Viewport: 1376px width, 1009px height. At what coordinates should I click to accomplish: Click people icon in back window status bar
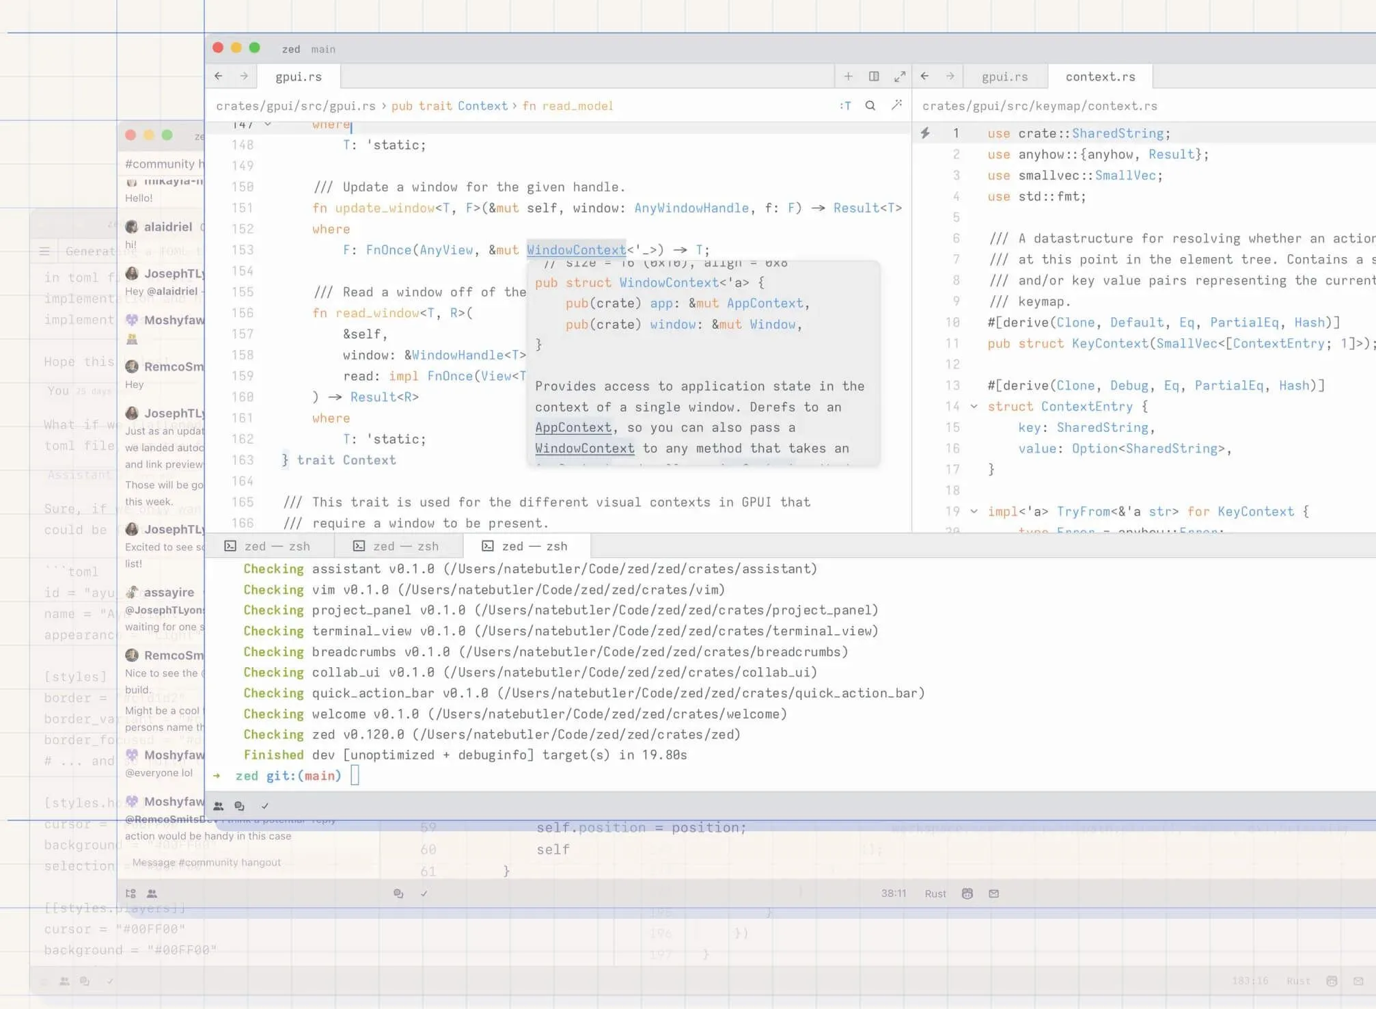click(x=64, y=981)
